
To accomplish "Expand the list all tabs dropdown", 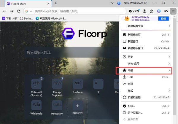I will point(113,3).
